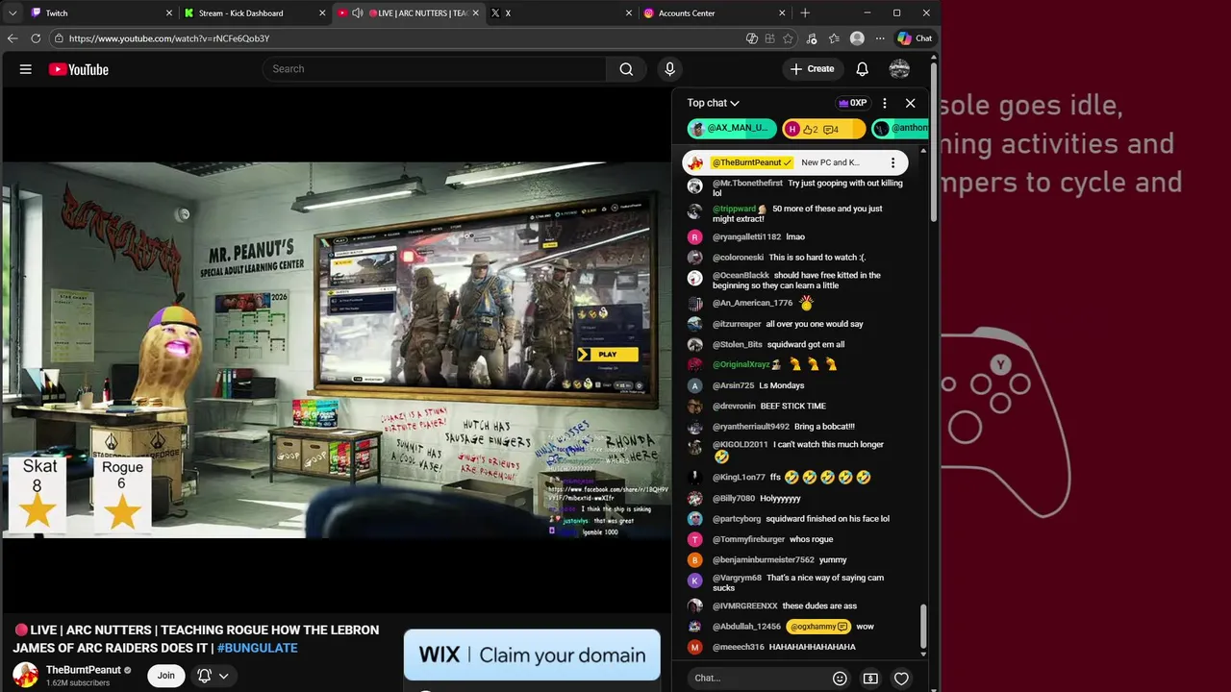The image size is (1231, 692).
Task: Close the Twitch tab
Action: [169, 13]
